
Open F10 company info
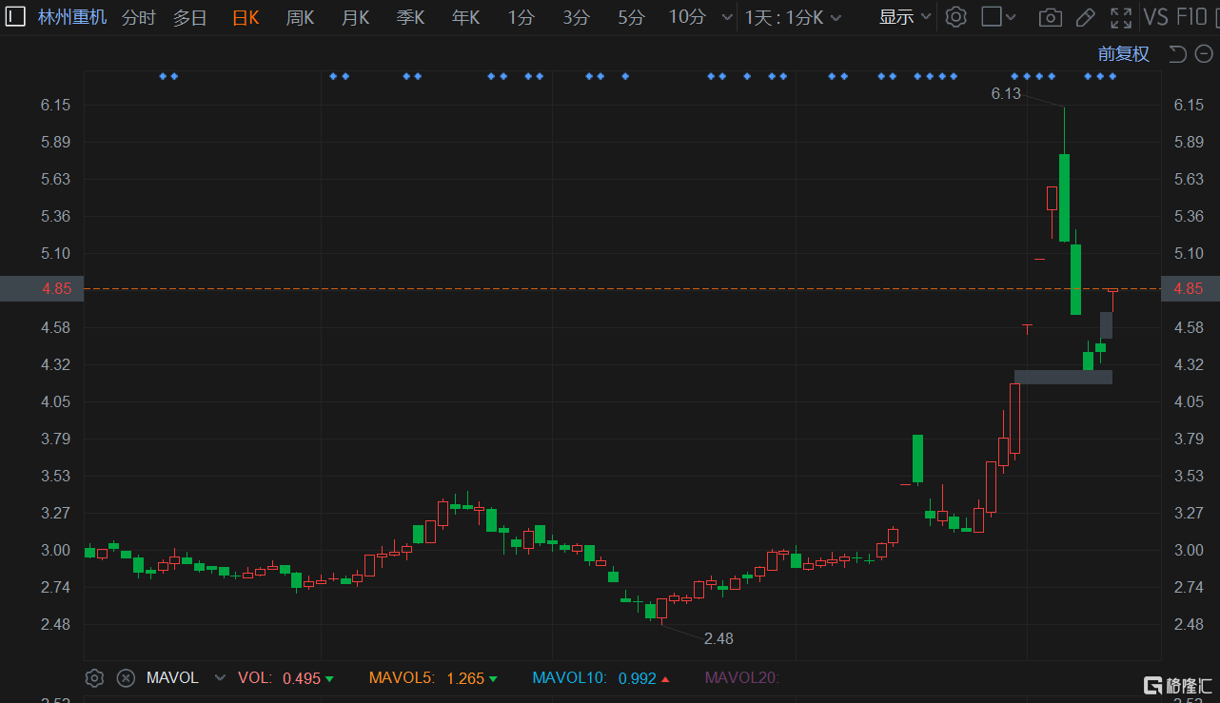pos(1191,17)
